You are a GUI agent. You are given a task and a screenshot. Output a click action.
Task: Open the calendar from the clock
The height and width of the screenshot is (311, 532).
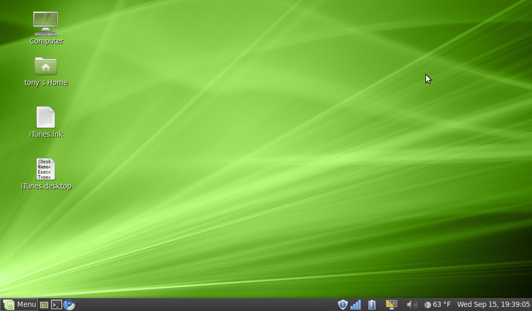[x=493, y=305]
